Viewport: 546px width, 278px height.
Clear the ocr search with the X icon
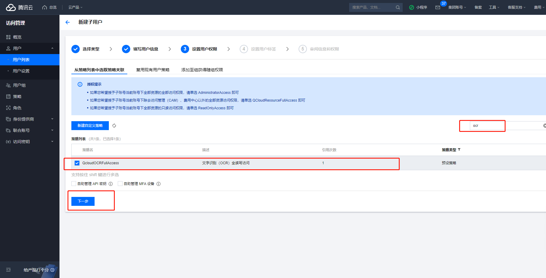tap(545, 126)
